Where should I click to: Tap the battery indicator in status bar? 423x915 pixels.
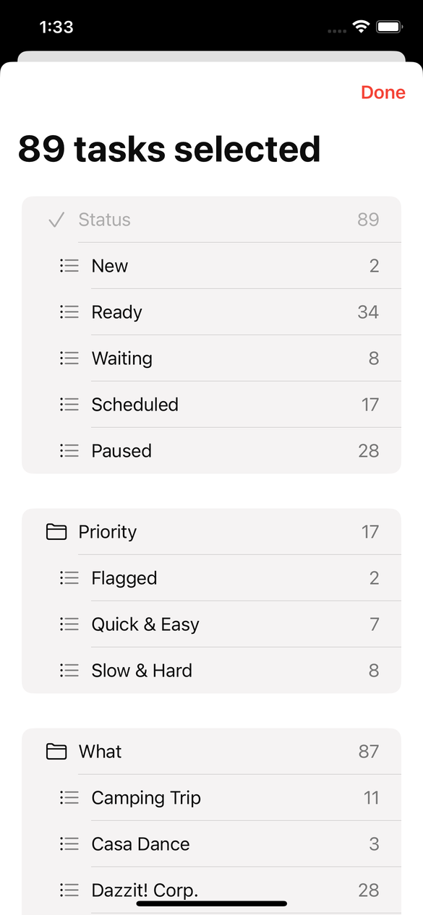(390, 27)
